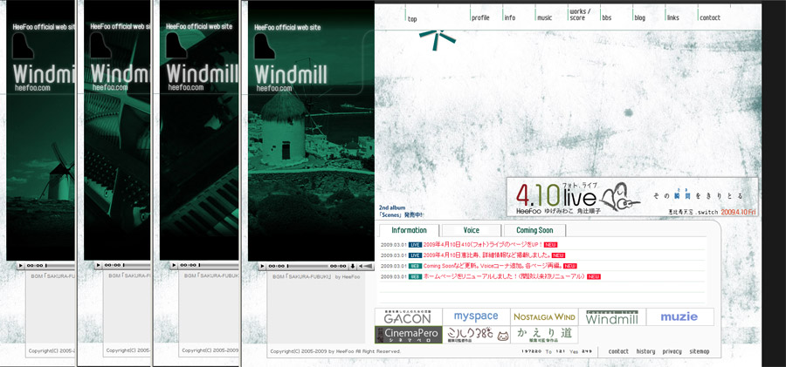Click the seek bar in the synth keyboard panel
Screen dimensions: 786x367
[218, 265]
